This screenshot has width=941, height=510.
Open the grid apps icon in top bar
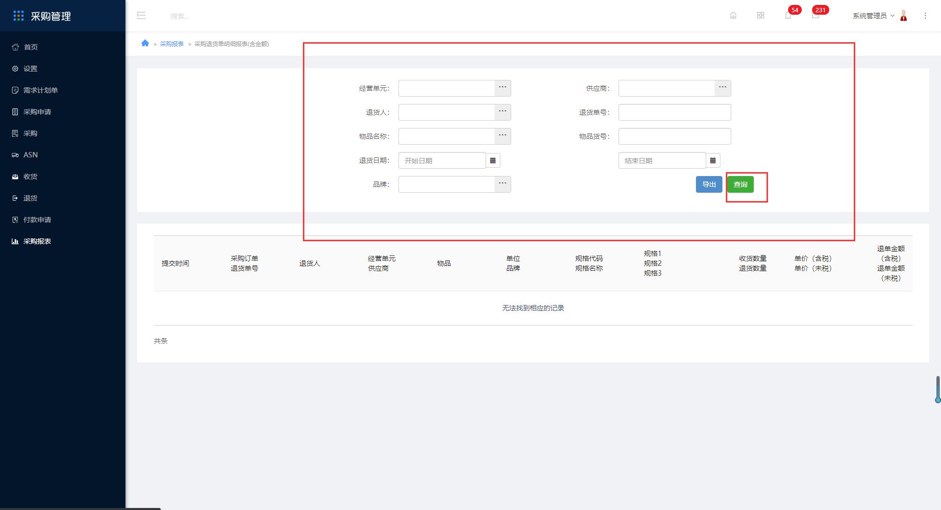tap(761, 15)
